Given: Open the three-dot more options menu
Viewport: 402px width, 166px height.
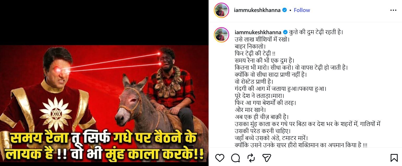Looking at the screenshot, I should coord(393,10).
